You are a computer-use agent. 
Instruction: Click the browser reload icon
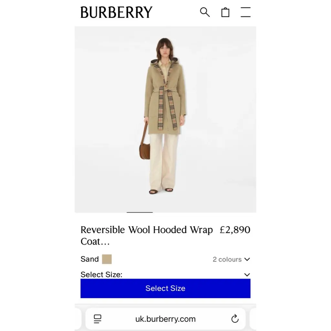235,318
